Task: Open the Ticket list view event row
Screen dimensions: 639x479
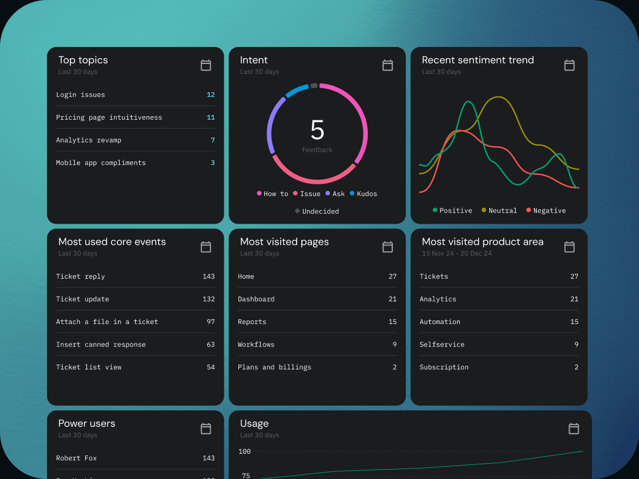Action: 135,367
